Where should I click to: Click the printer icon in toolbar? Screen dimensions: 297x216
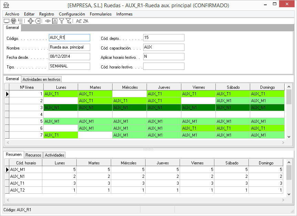(13, 21)
